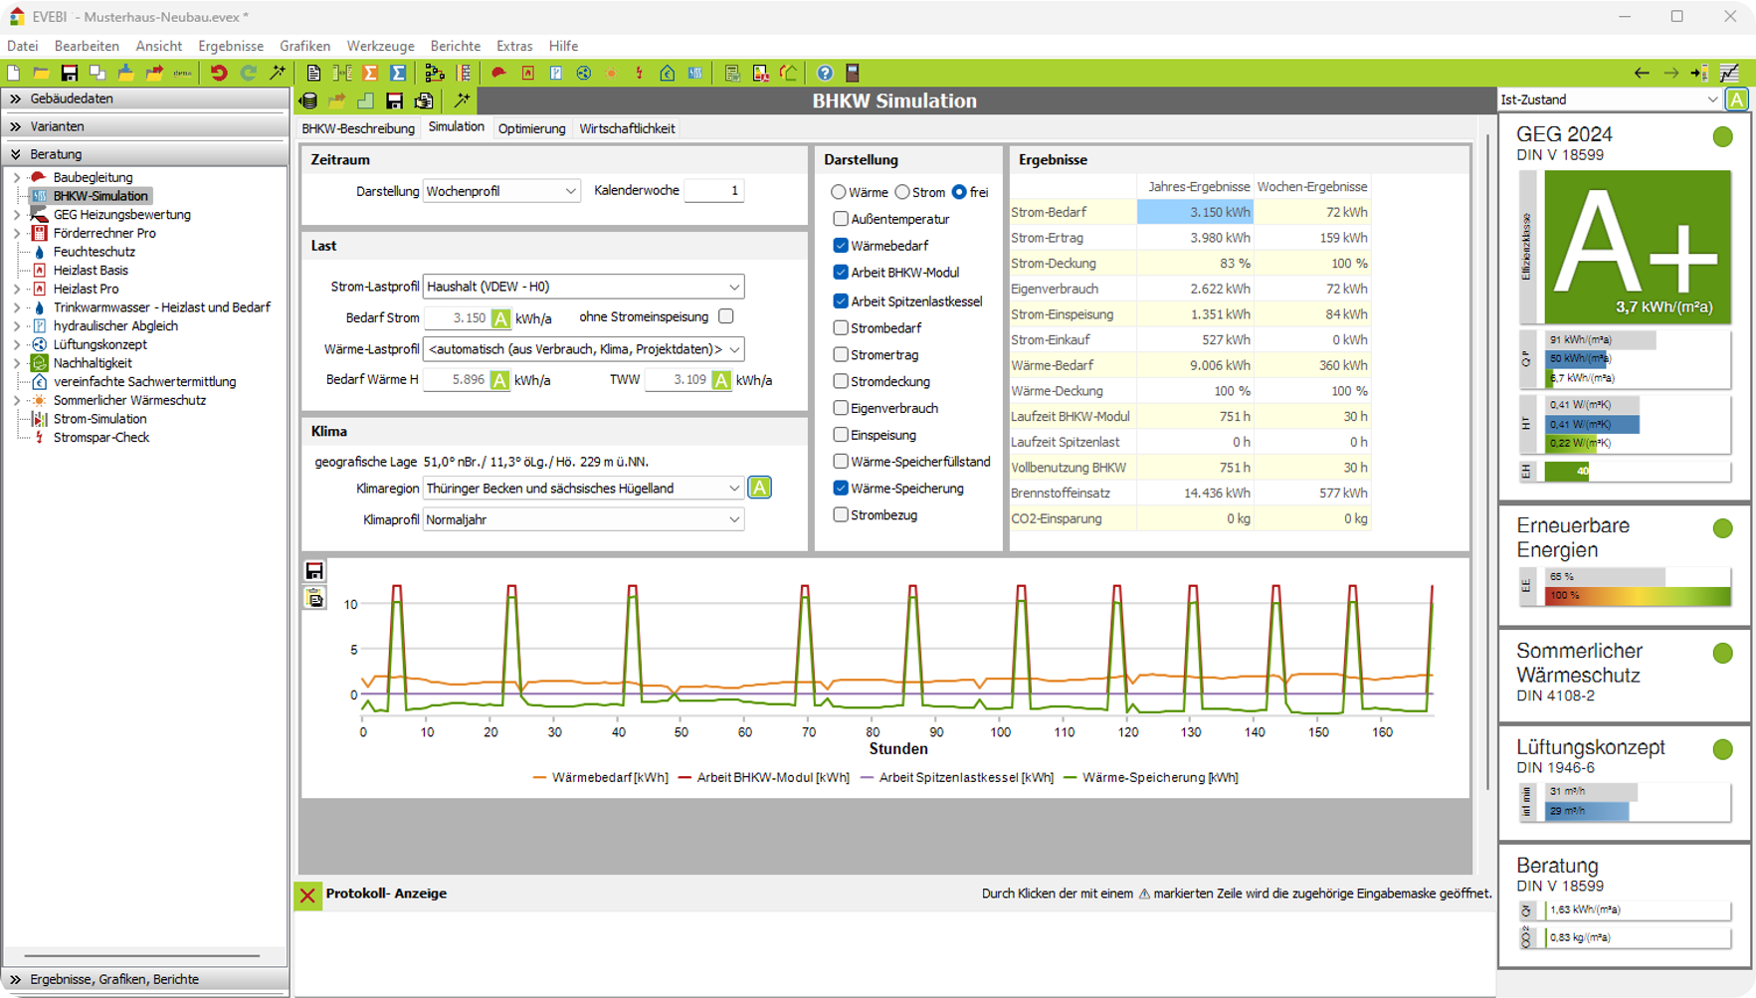Toggle the ohne Stromeinspeisung checkbox
This screenshot has height=998, width=1756.
pyautogui.click(x=726, y=316)
